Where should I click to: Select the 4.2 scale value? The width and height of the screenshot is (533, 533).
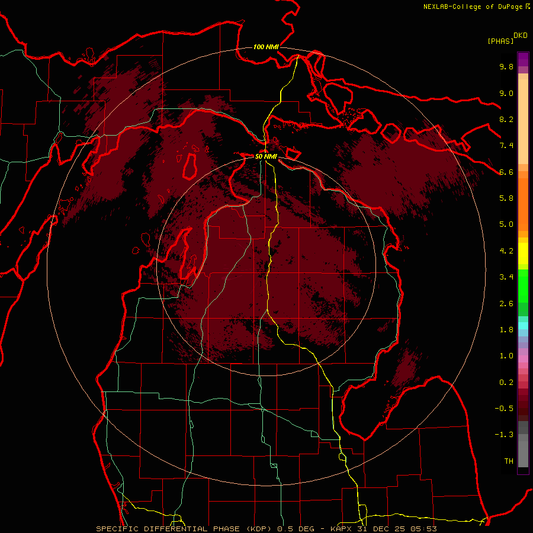pos(506,251)
